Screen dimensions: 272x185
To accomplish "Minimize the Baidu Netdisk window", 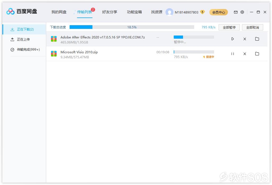I will coord(252,12).
